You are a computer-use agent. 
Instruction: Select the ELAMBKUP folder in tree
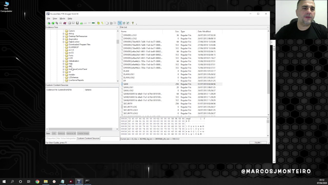pyautogui.click(x=74, y=47)
